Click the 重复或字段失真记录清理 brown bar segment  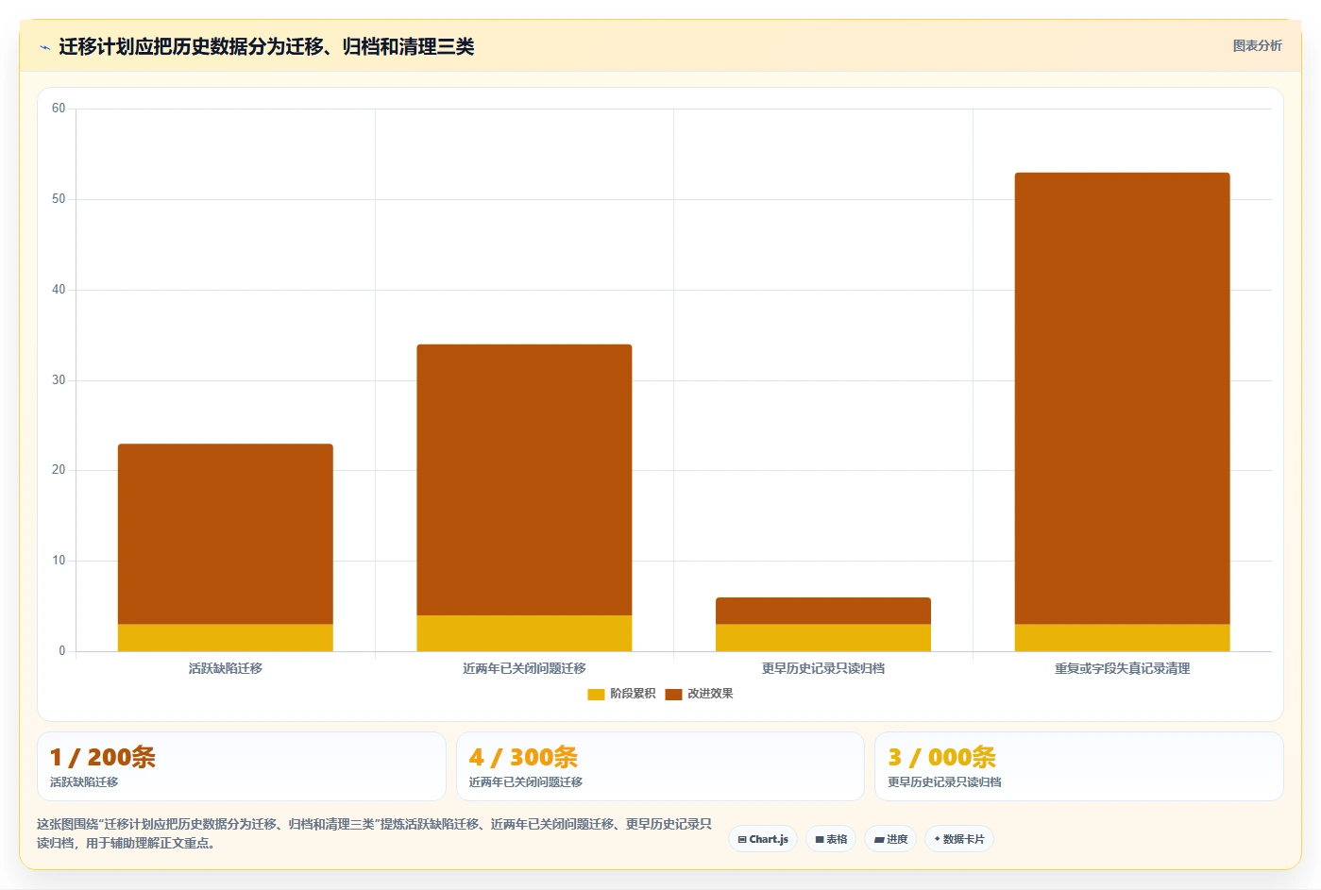pos(1122,398)
